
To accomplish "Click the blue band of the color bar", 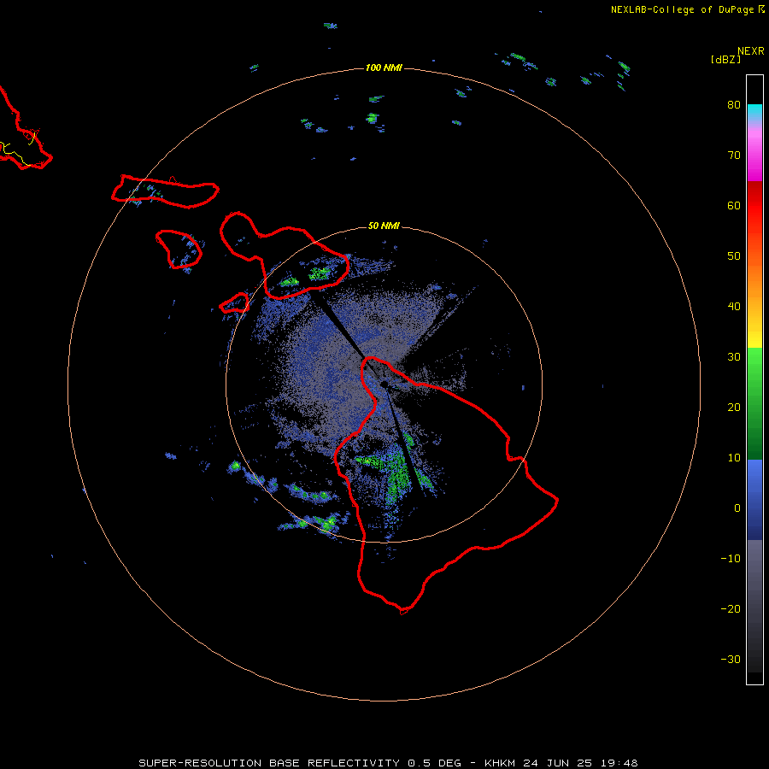I will point(754,500).
